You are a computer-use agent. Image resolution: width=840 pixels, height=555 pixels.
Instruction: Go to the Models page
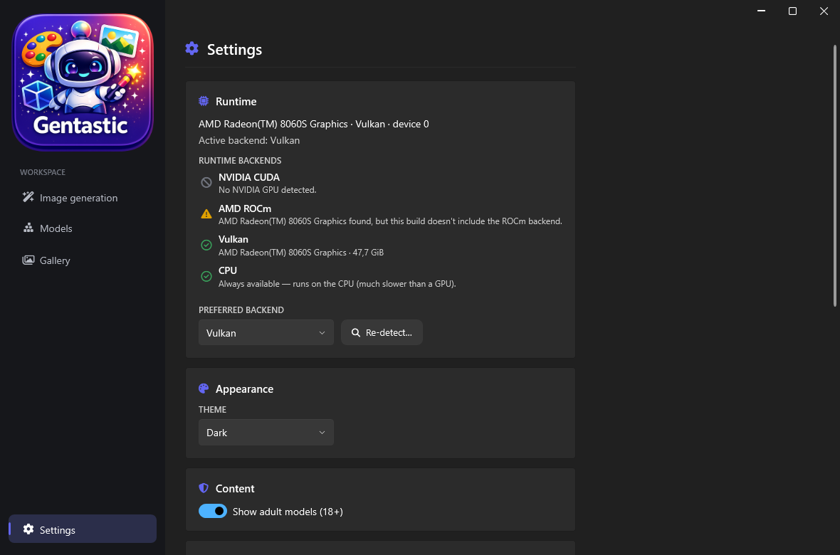pyautogui.click(x=83, y=228)
